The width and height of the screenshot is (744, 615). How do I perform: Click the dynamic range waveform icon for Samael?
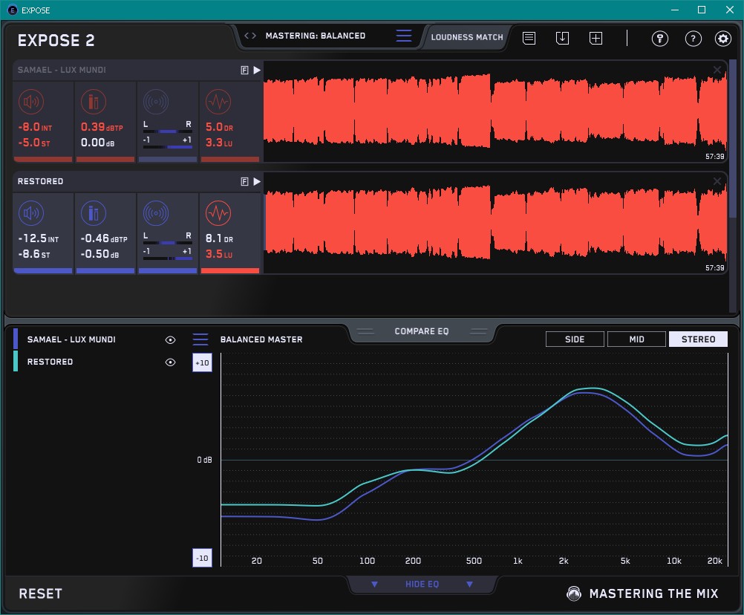coord(218,102)
